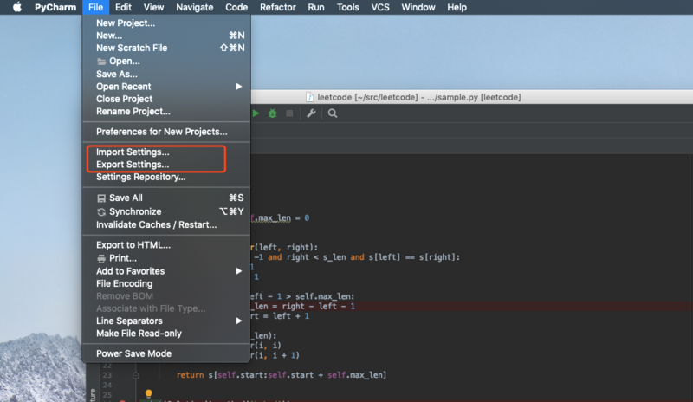
Task: Open the VCS menu
Action: pos(380,7)
